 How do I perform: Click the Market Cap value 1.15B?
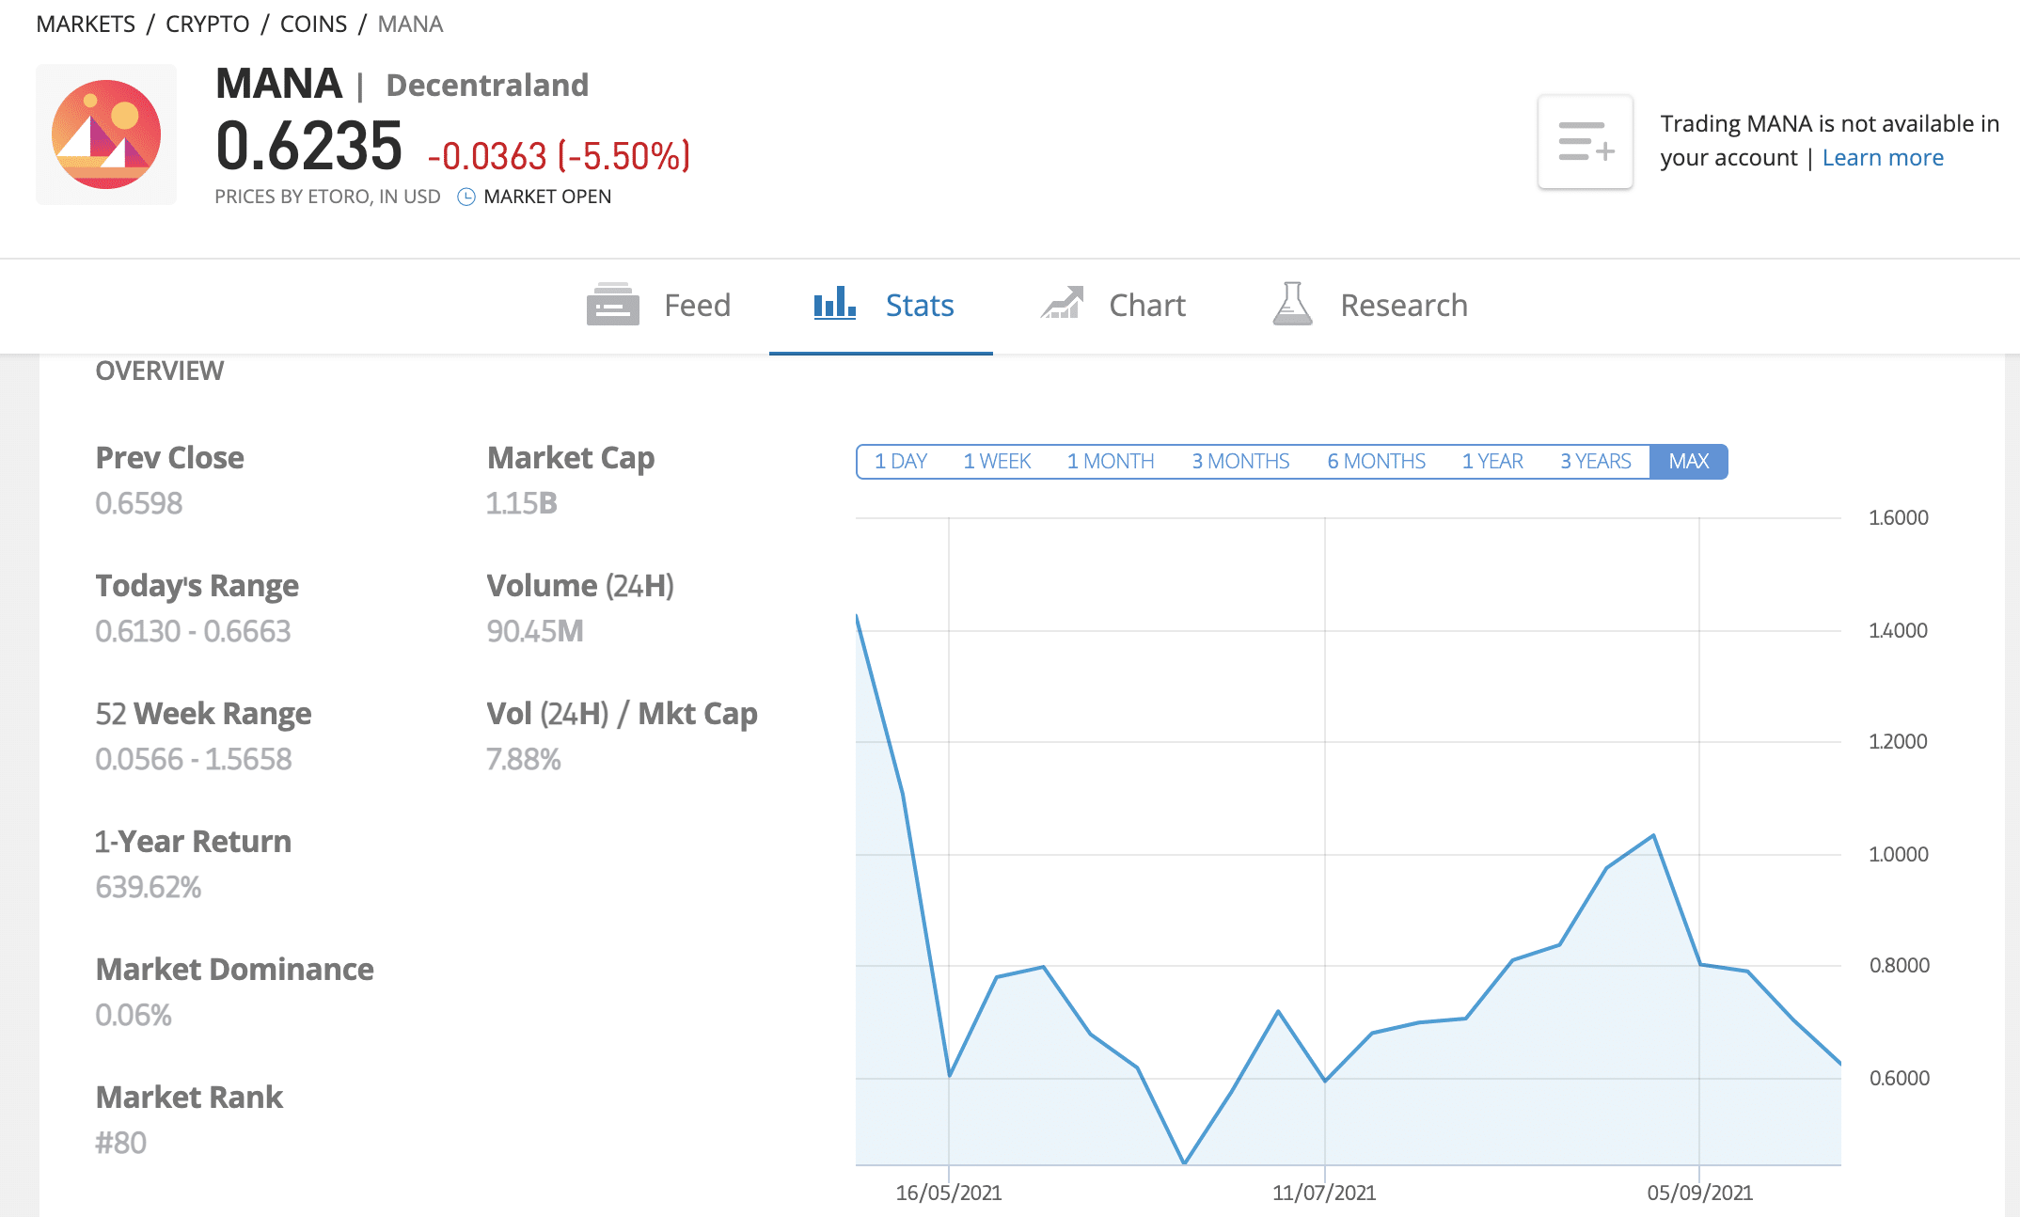[x=522, y=503]
